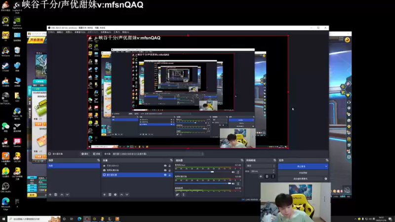Select the text GDI+ source row
The width and height of the screenshot is (395, 222).
point(137,166)
